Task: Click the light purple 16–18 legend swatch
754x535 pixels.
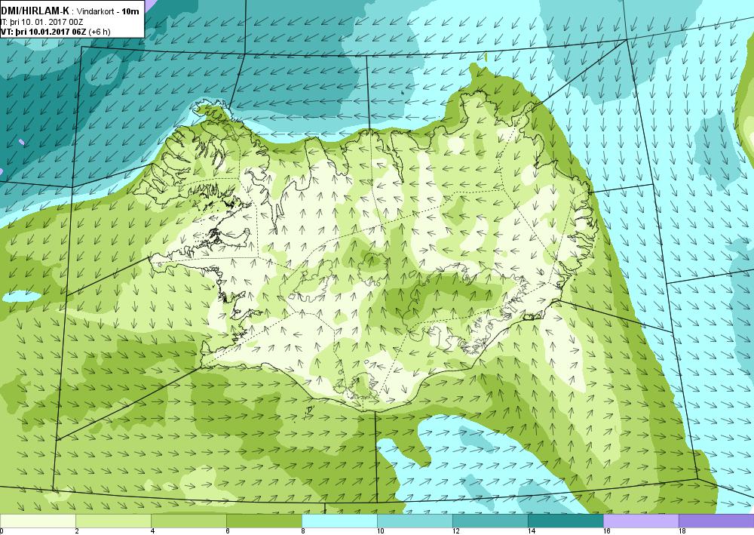Action: click(x=641, y=521)
